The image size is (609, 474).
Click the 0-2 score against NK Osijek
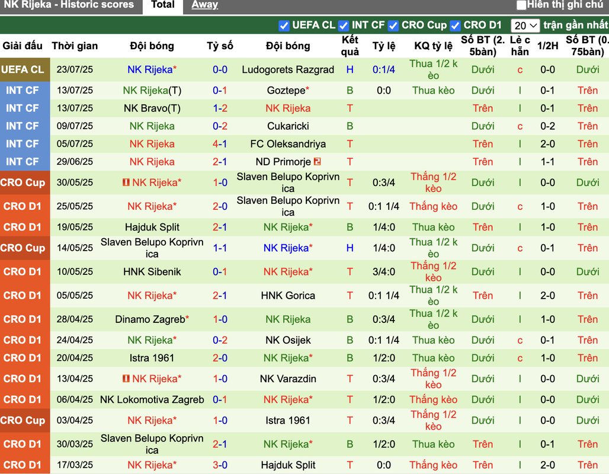click(220, 340)
